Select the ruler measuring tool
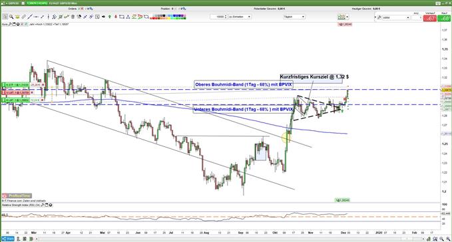This screenshot has height=242, width=452. click(24, 17)
